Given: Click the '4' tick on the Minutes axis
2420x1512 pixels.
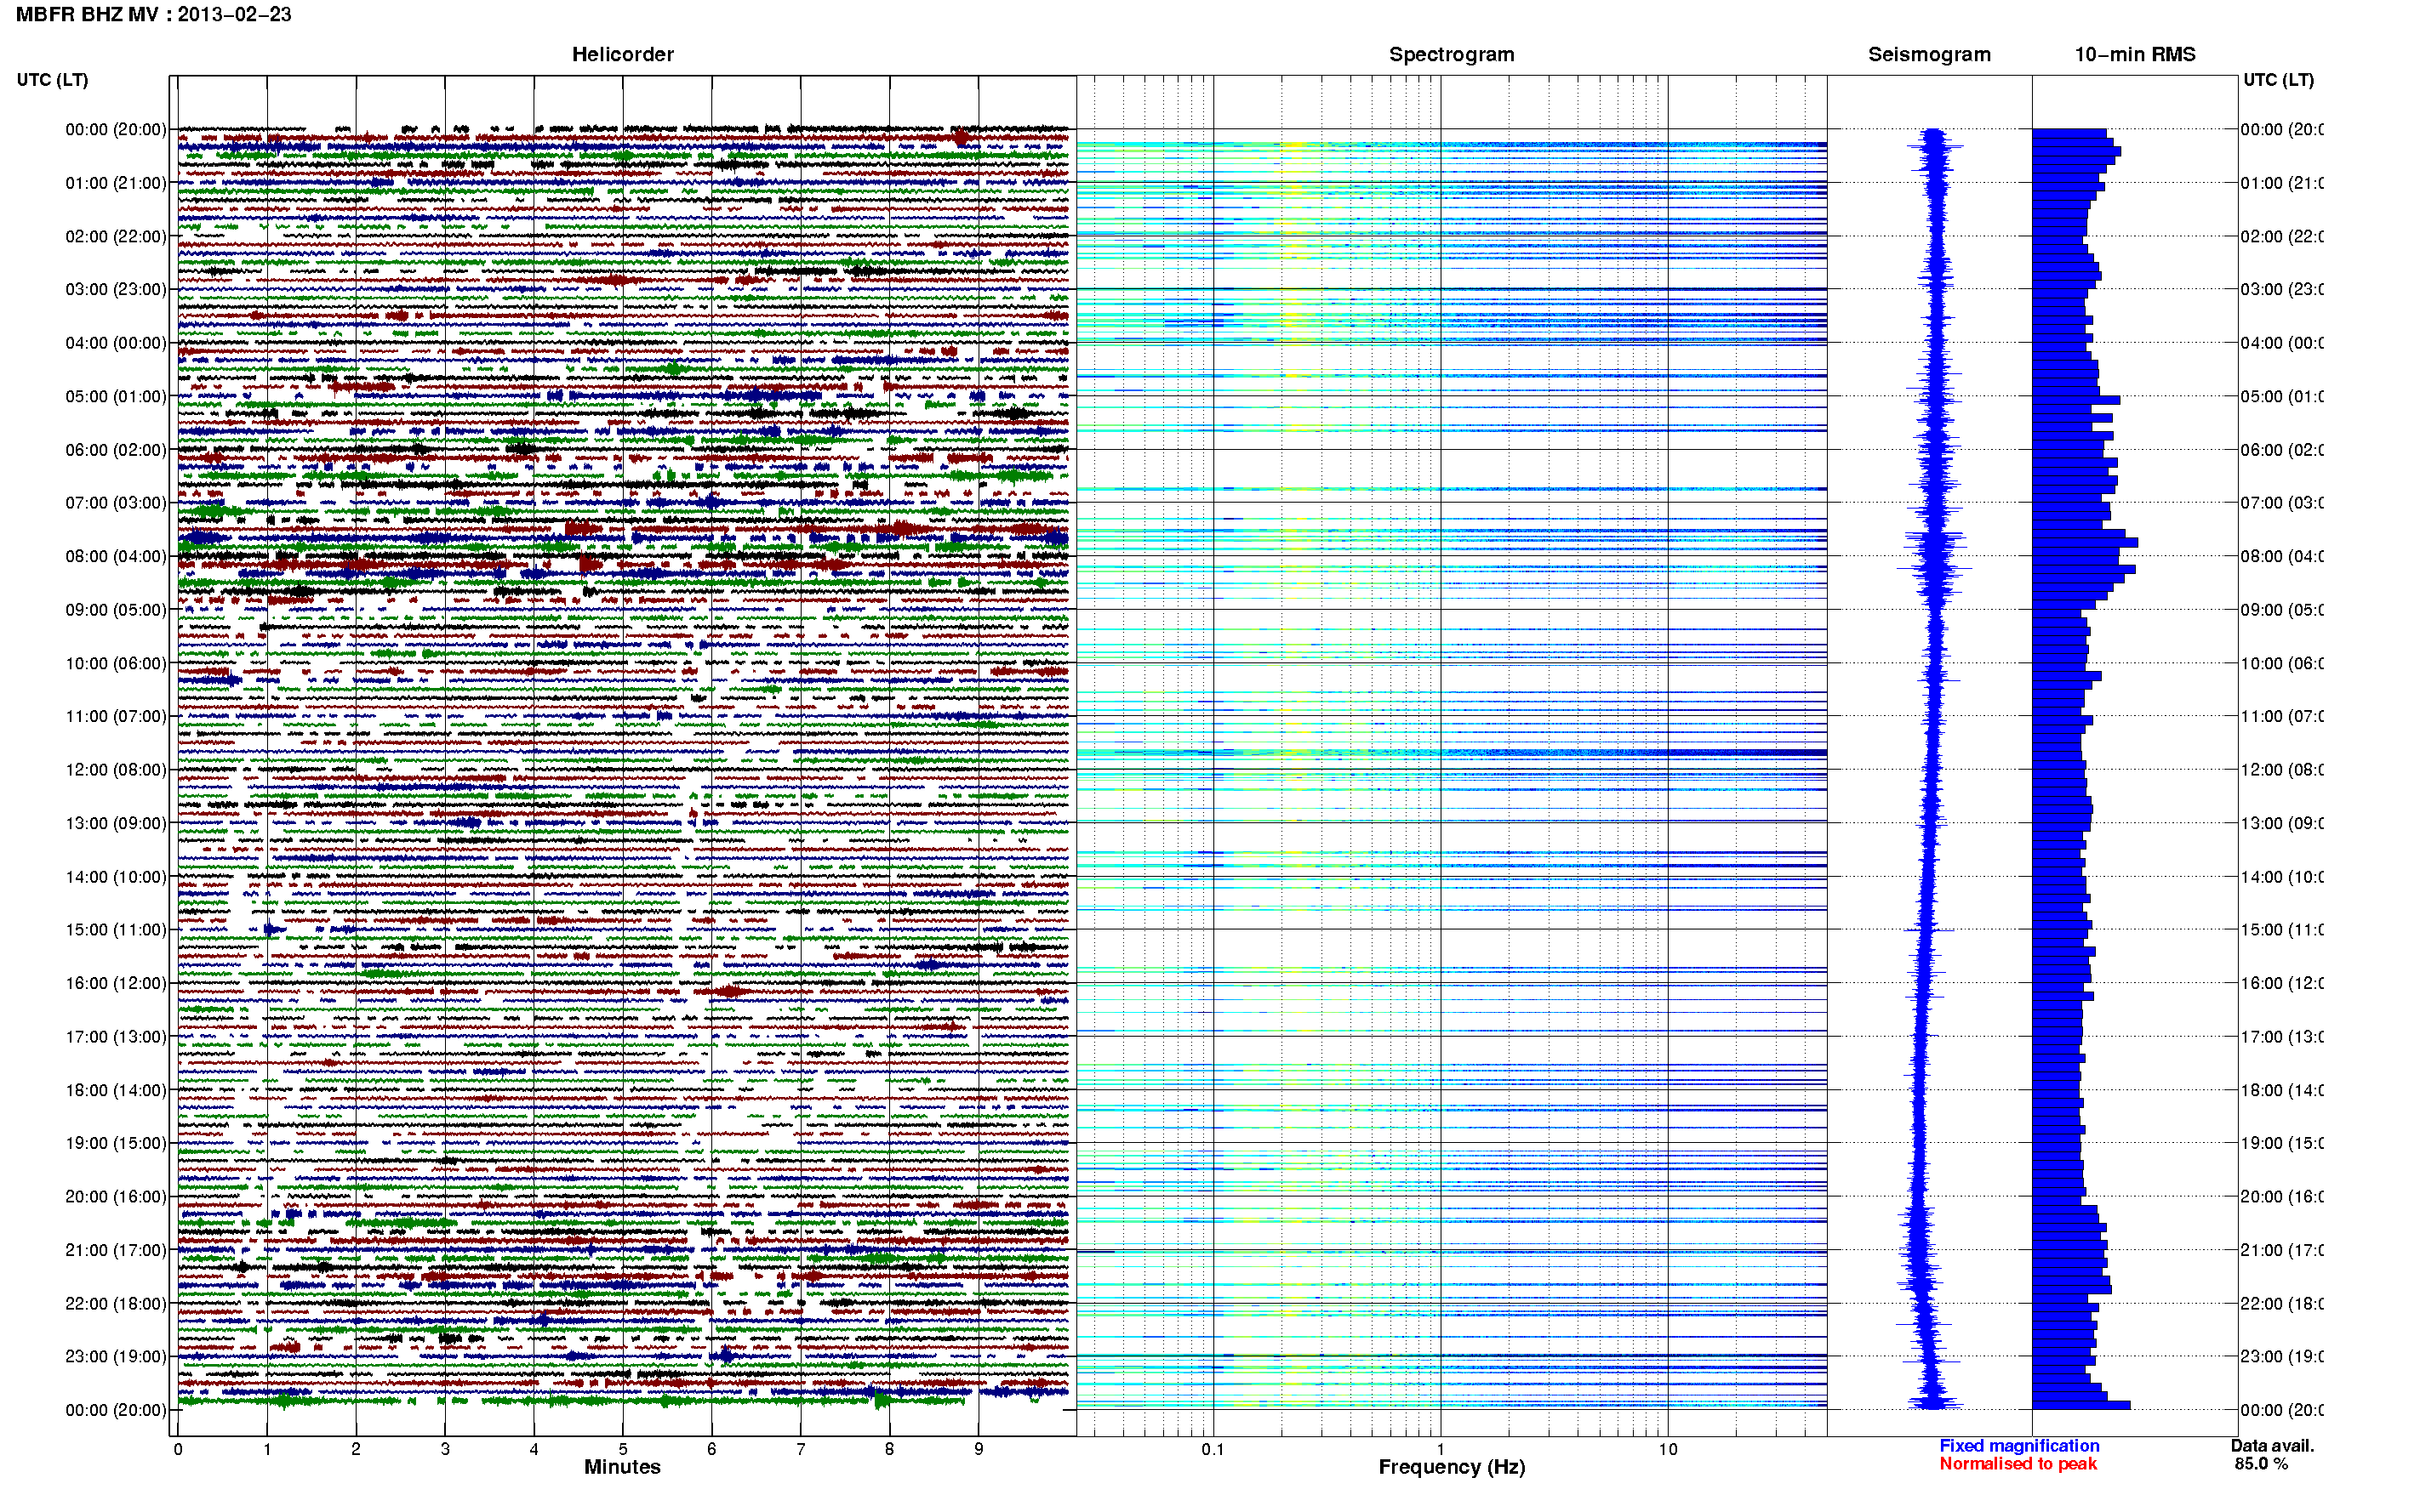Looking at the screenshot, I should point(534,1449).
